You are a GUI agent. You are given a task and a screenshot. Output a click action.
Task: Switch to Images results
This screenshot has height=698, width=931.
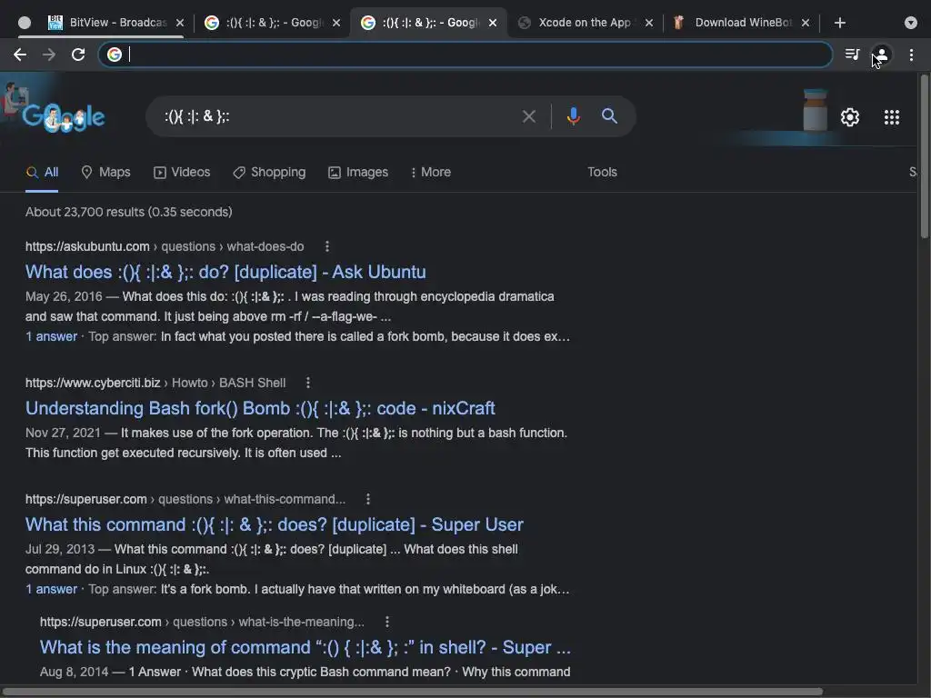point(358,172)
